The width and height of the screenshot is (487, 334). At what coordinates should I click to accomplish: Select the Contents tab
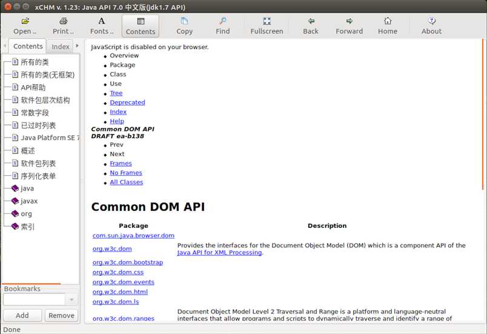tap(28, 46)
